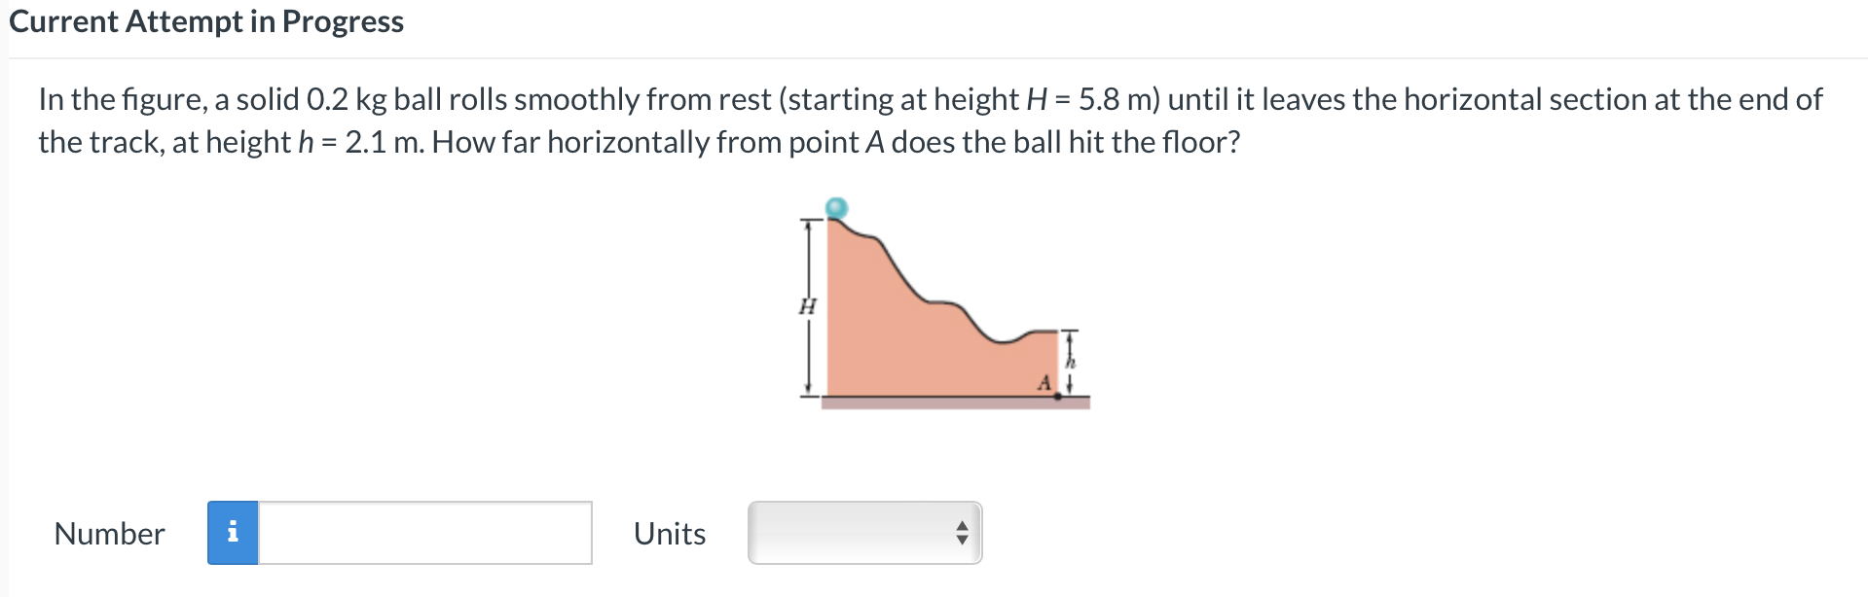This screenshot has height=597, width=1868.
Task: Select the teal ball icon in the figure
Action: click(837, 207)
